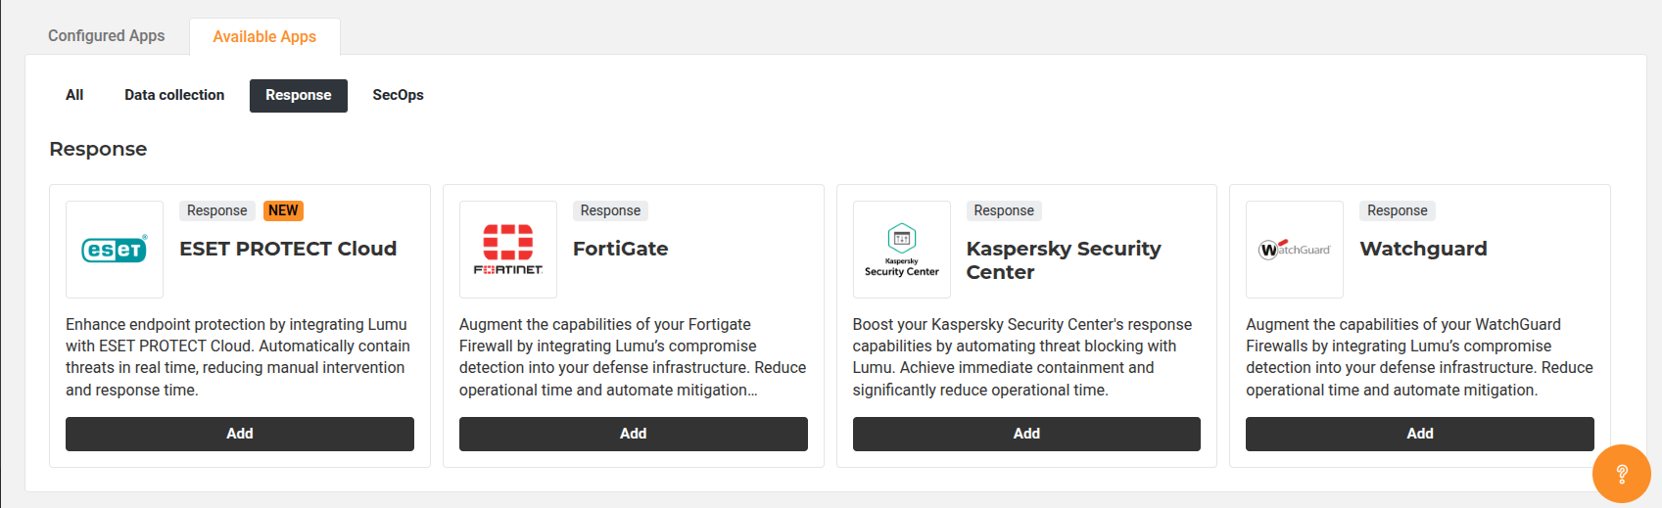
Task: Open the Watchguard title
Action: coord(1424,249)
